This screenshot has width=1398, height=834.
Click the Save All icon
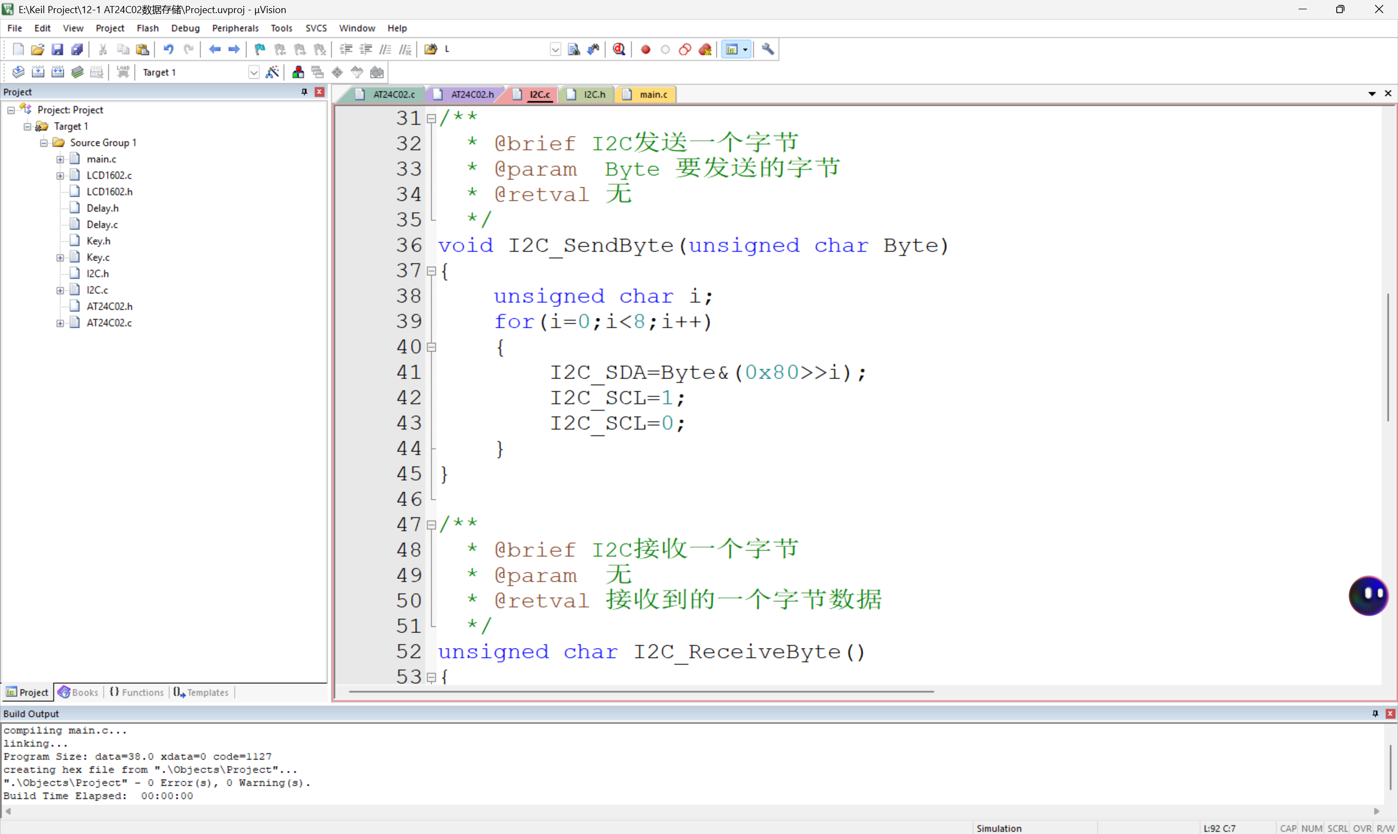[77, 50]
